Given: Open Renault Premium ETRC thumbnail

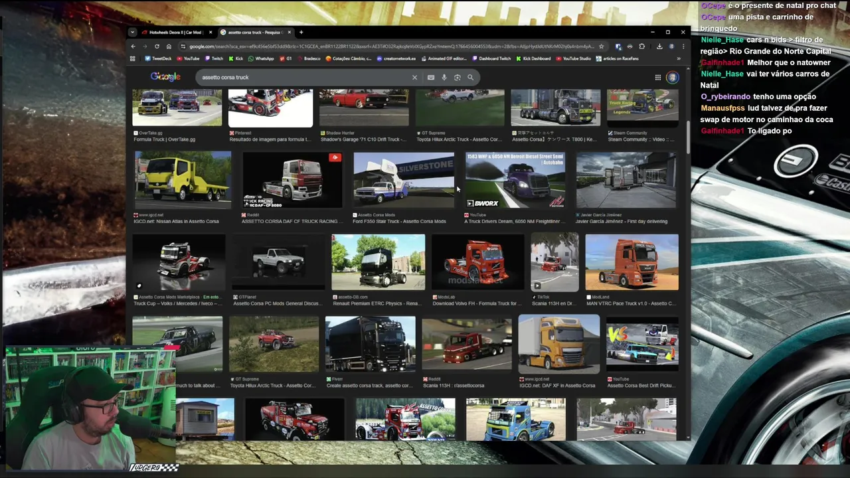Looking at the screenshot, I should click(378, 262).
